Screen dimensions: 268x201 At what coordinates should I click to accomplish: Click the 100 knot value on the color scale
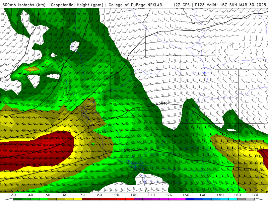134,195
